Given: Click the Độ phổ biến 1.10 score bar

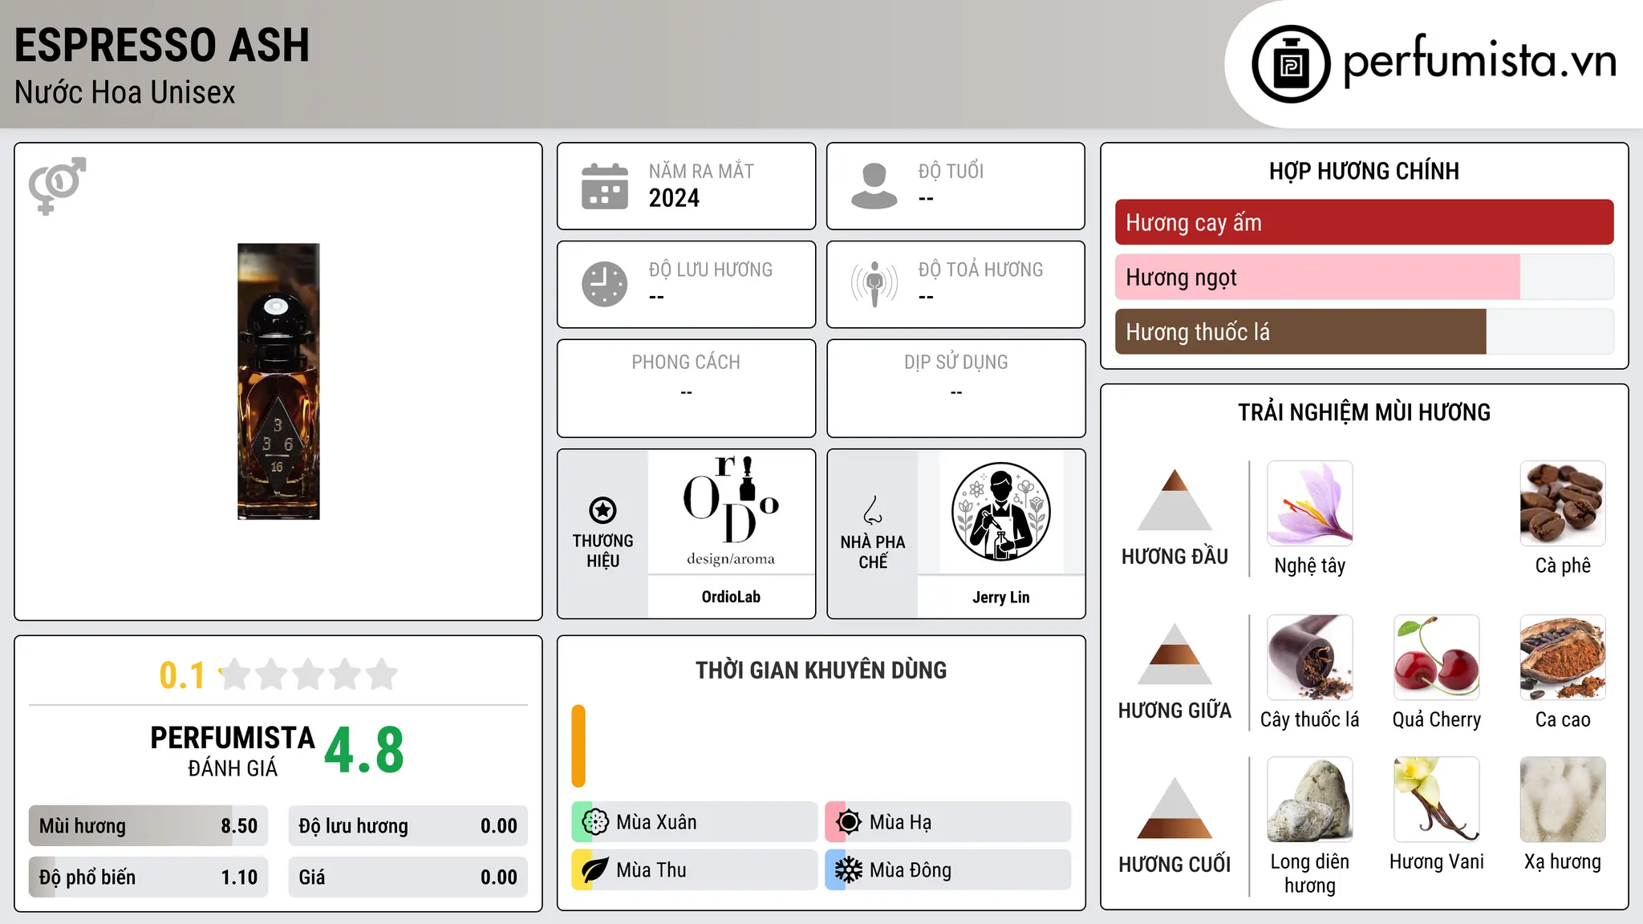Looking at the screenshot, I should (x=148, y=877).
